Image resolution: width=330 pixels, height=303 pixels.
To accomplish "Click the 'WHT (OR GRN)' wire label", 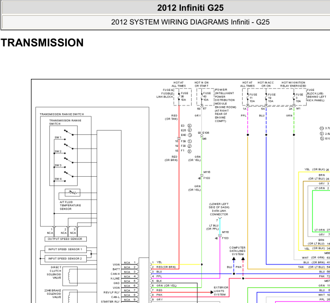I will pos(313,258).
